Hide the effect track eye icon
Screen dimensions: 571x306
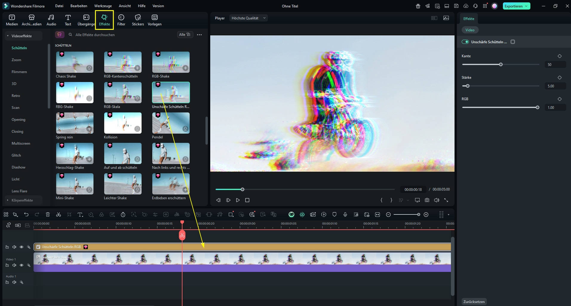(22, 247)
